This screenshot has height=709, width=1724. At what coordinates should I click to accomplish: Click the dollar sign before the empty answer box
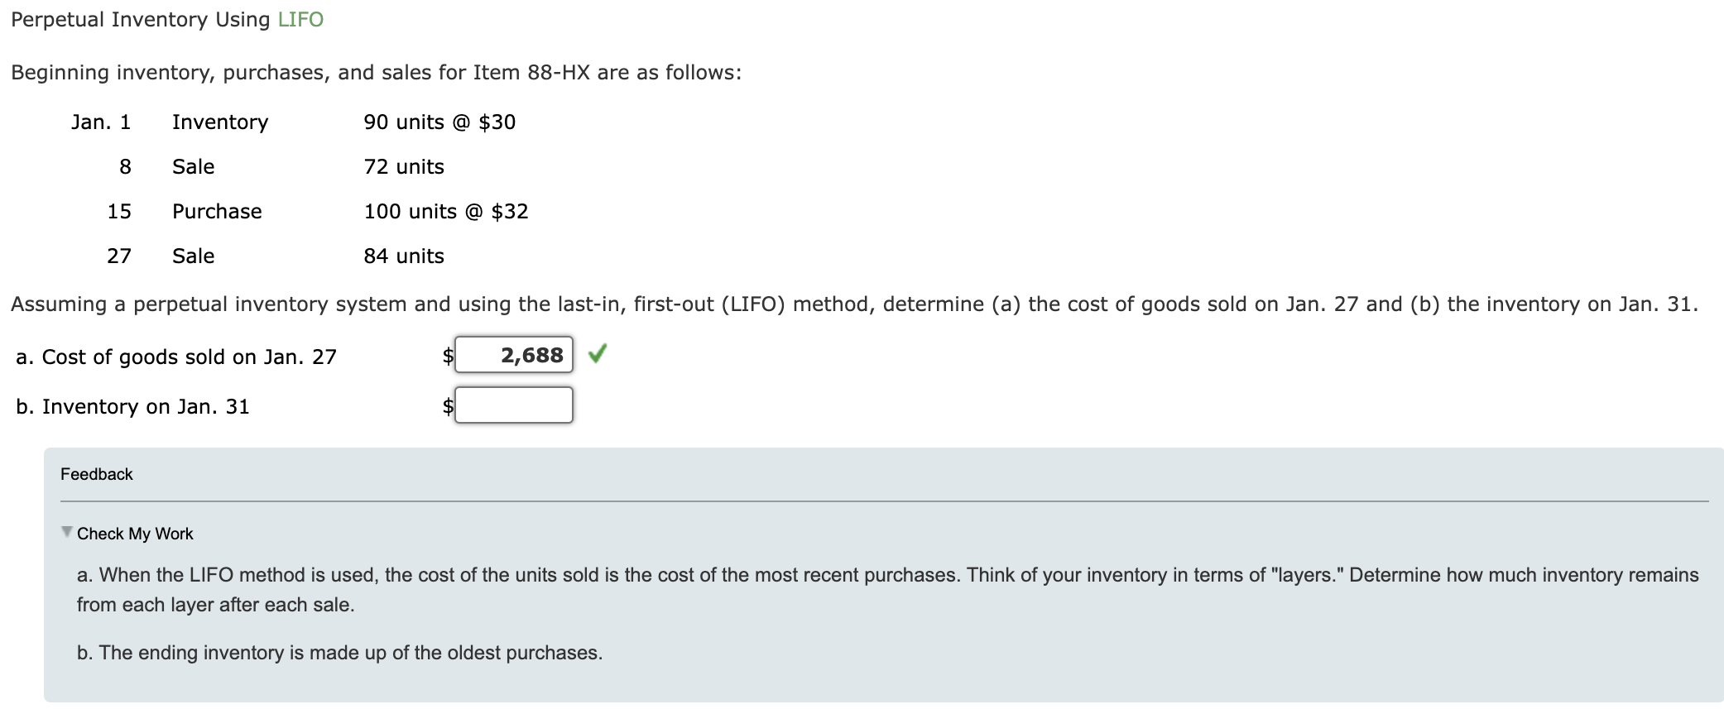coord(447,405)
